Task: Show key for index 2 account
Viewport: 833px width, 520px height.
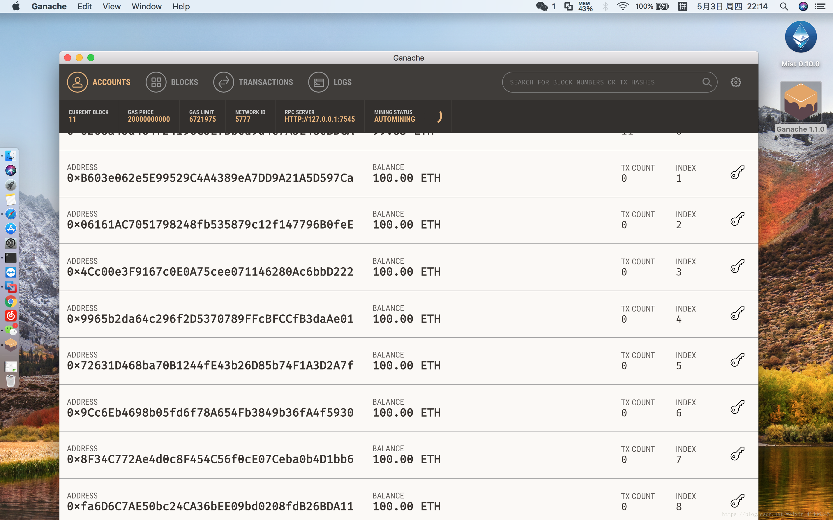Action: (x=737, y=219)
